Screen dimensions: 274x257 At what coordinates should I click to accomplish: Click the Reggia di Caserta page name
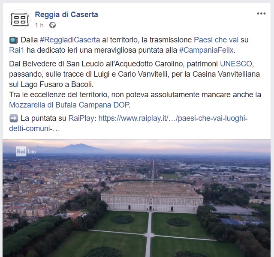pos(66,15)
